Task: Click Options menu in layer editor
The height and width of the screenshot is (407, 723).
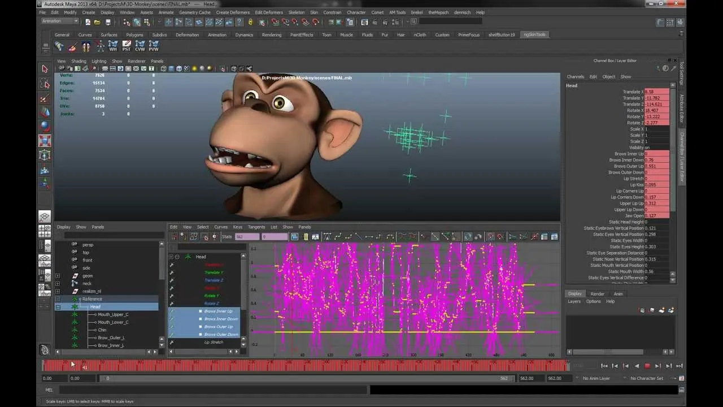Action: (593, 301)
